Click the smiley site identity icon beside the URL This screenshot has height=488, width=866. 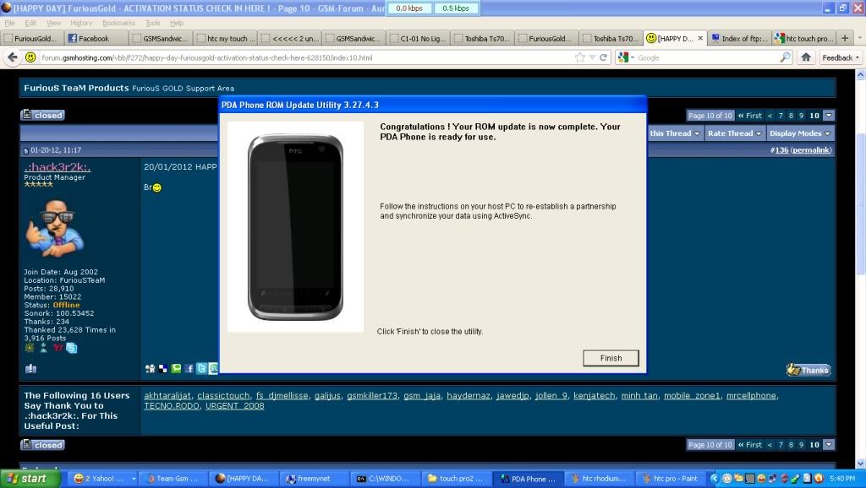coord(31,57)
